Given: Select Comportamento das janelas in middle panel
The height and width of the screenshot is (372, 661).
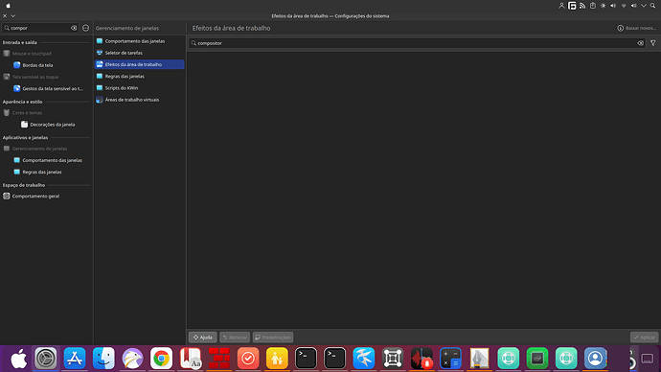Looking at the screenshot, I should tap(139, 41).
